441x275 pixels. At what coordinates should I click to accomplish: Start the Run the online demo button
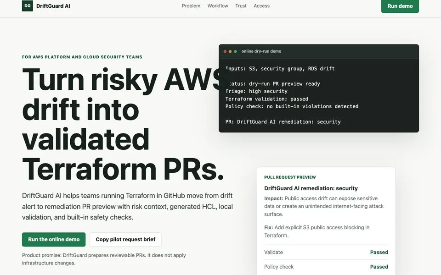coord(54,239)
